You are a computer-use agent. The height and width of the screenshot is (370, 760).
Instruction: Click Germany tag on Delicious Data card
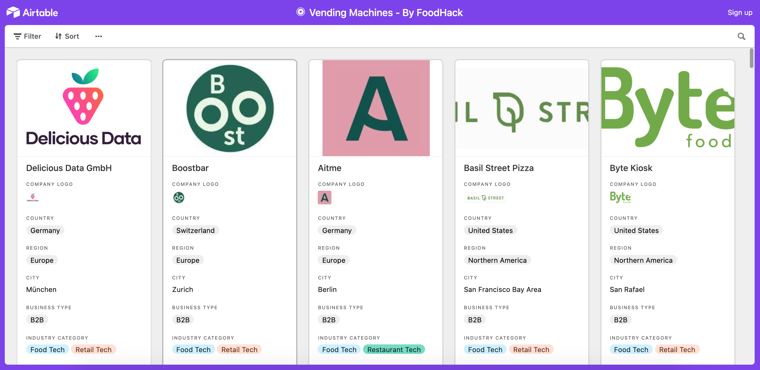tap(45, 230)
